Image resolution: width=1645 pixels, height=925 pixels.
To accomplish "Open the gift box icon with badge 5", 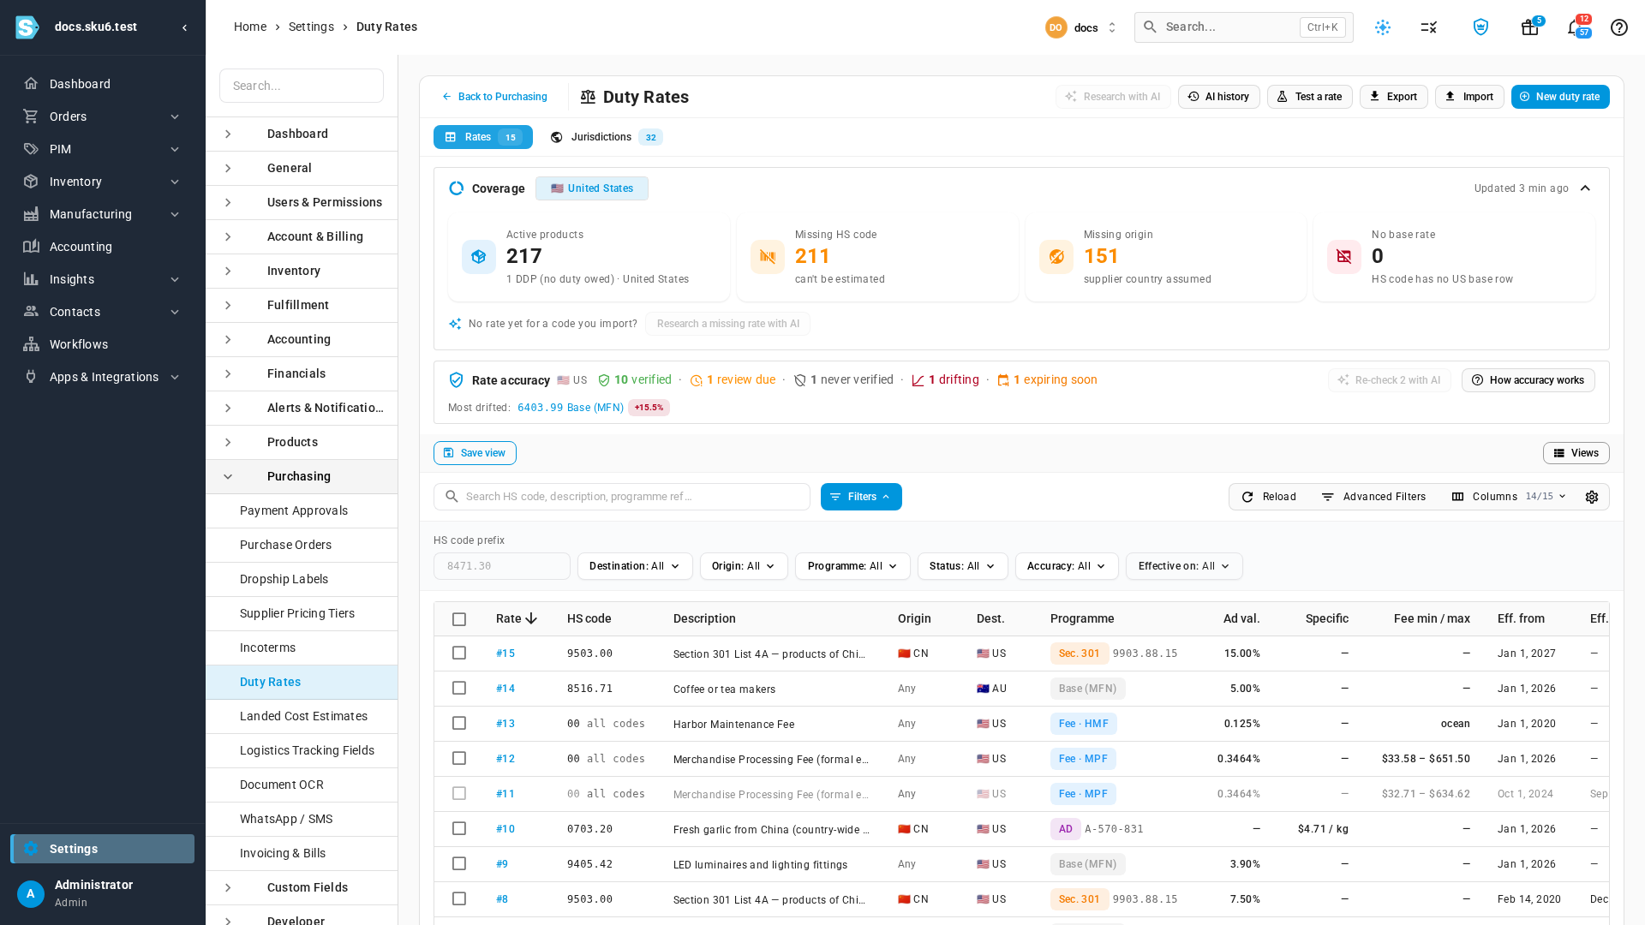I will coord(1530,27).
